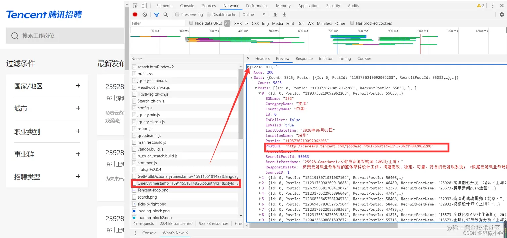Image resolution: width=507 pixels, height=238 pixels.
Task: Toggle the network filter funnel icon
Action: pos(156,15)
